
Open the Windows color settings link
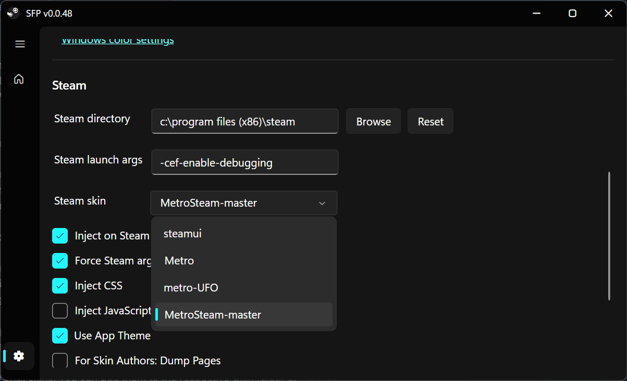[x=118, y=41]
